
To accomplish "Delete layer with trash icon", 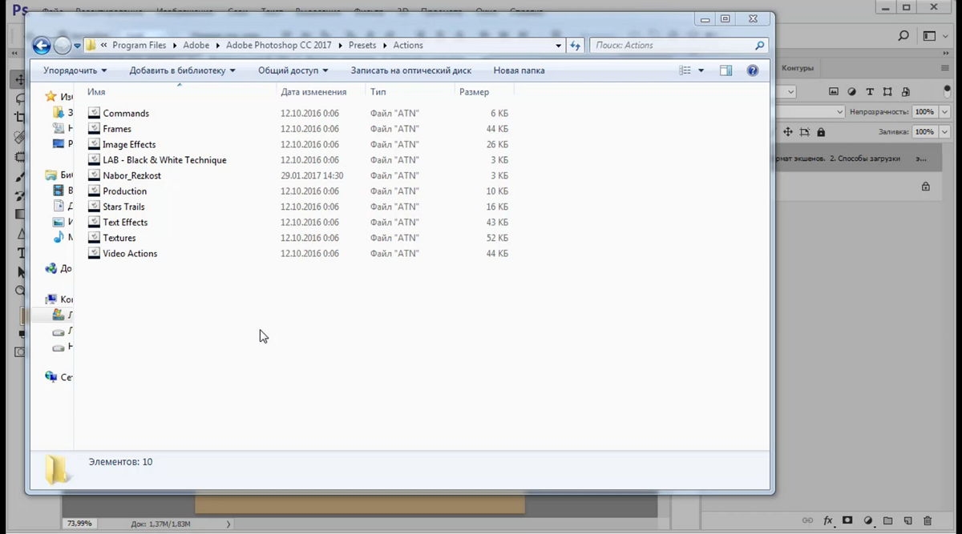I will pyautogui.click(x=928, y=520).
